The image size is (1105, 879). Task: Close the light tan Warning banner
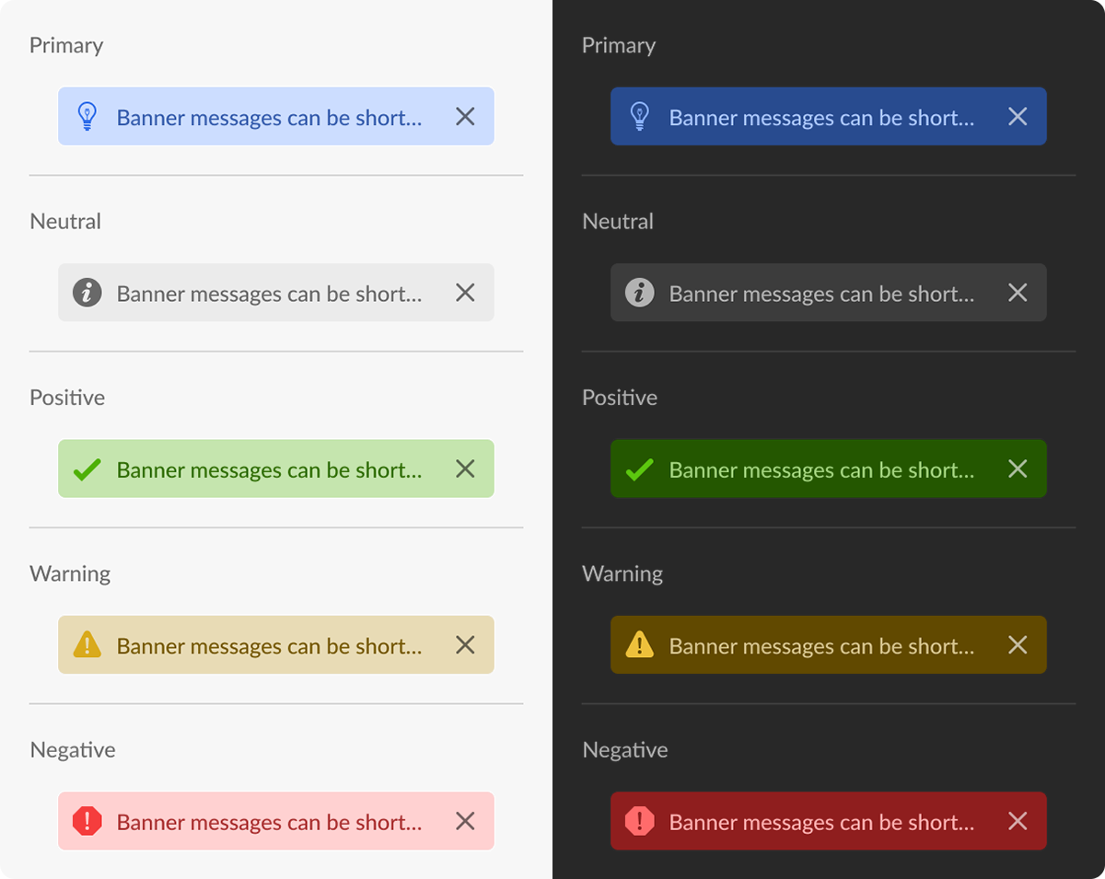click(x=465, y=644)
